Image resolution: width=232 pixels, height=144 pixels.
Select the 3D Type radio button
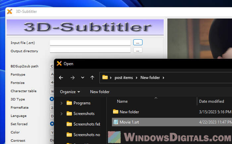pyautogui.click(x=52, y=99)
